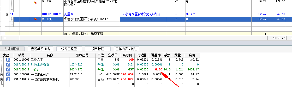Click actual price 149 for 二类人工
Screen dimensions: 292x99
click(x=127, y=60)
